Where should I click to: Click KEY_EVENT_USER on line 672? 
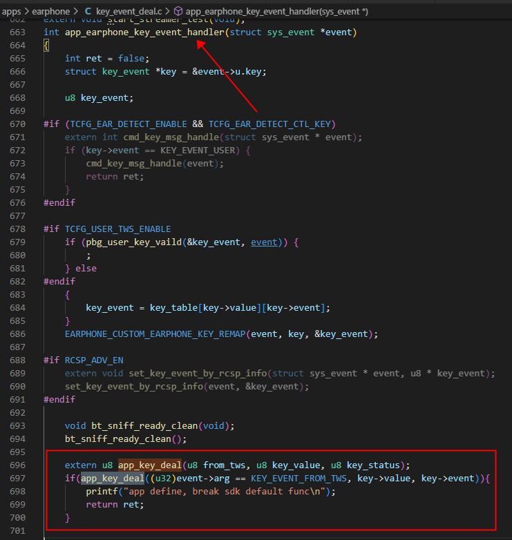[x=198, y=151]
